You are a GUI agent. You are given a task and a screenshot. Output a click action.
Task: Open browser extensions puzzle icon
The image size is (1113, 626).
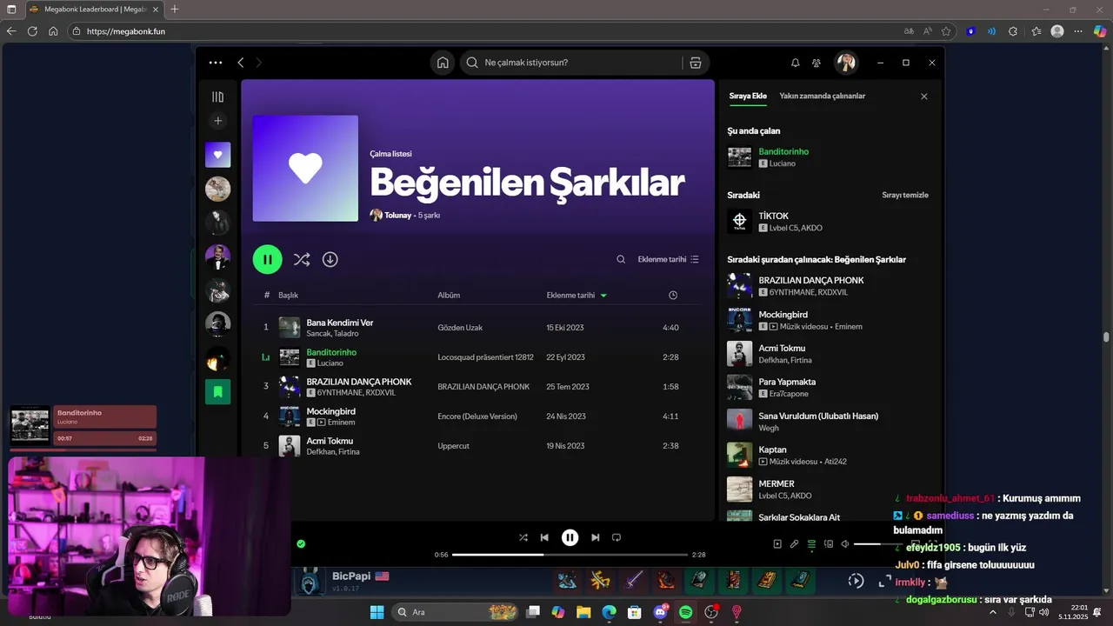pyautogui.click(x=1013, y=31)
